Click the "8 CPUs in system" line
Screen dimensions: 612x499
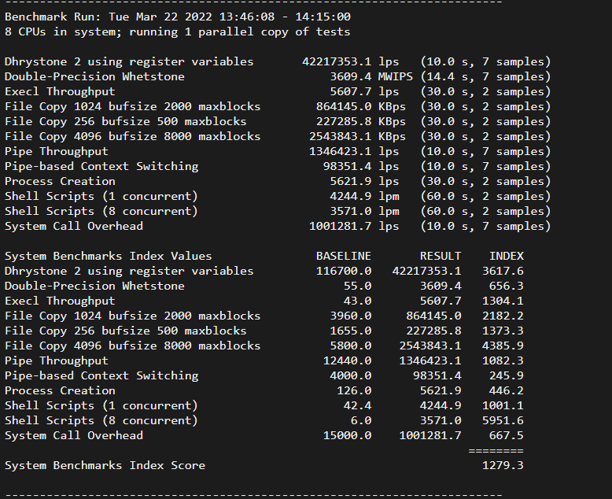pos(178,31)
